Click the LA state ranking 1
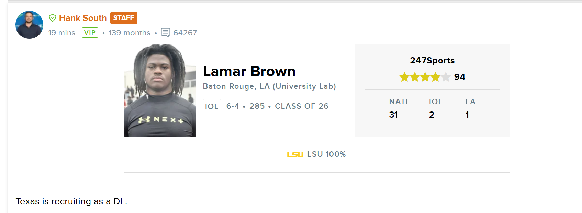This screenshot has height=213, width=582. pos(467,115)
